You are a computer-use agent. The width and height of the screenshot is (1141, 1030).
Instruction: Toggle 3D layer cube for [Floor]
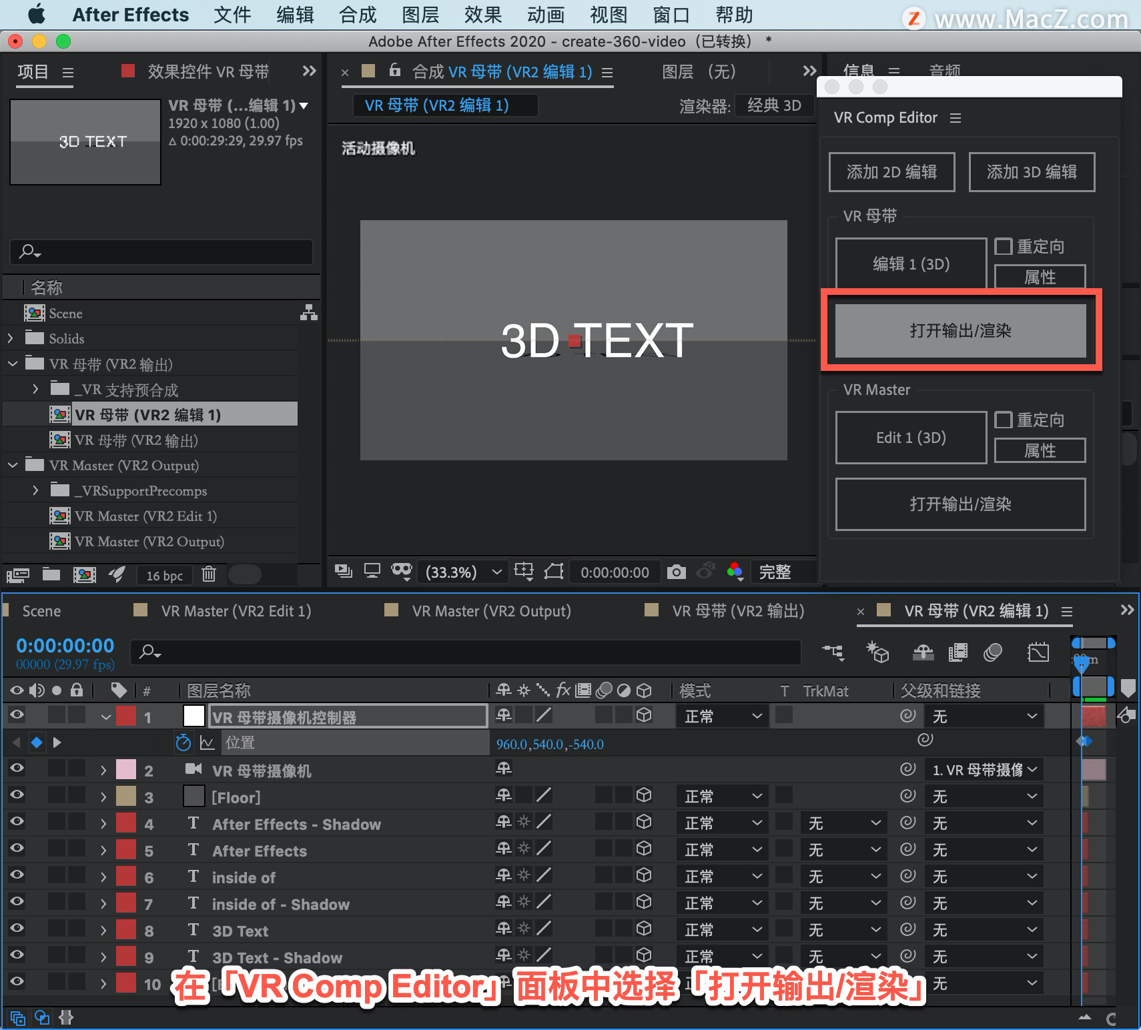pos(644,795)
